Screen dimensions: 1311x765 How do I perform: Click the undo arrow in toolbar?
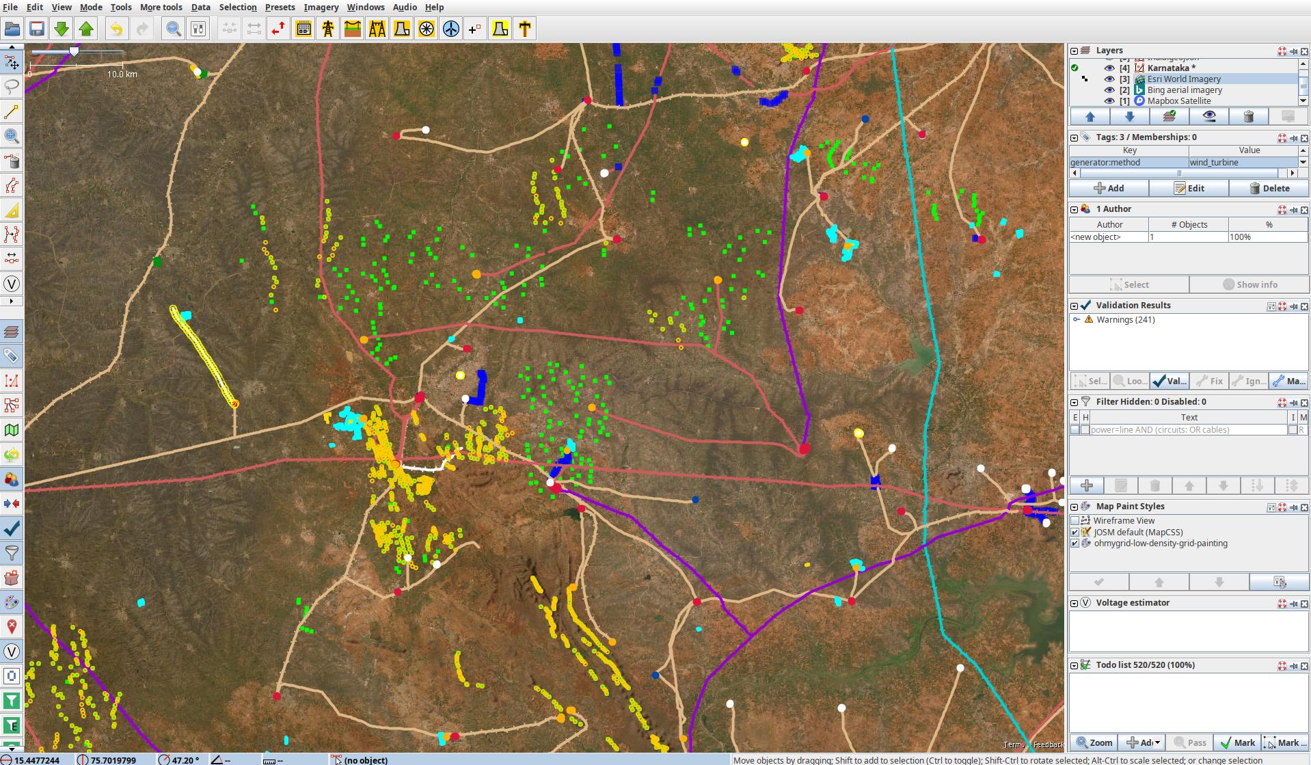pyautogui.click(x=116, y=29)
